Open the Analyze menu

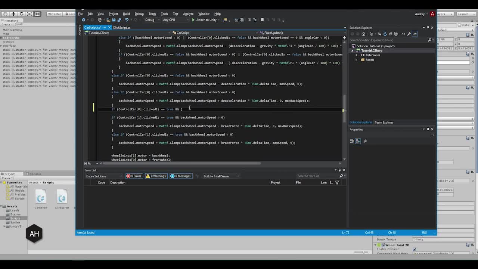[x=188, y=14]
